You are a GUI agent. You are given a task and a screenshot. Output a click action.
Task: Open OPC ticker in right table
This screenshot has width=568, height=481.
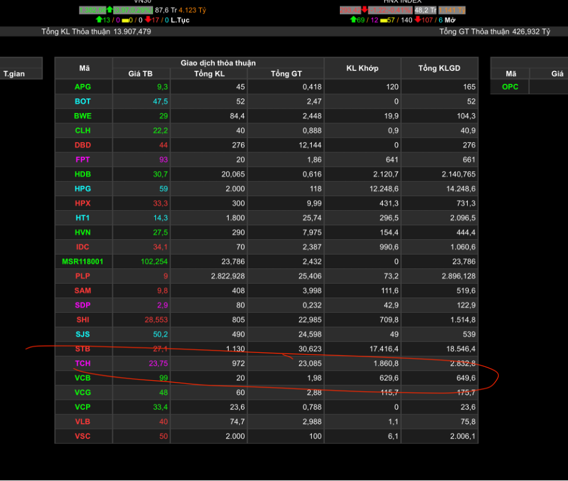(510, 87)
